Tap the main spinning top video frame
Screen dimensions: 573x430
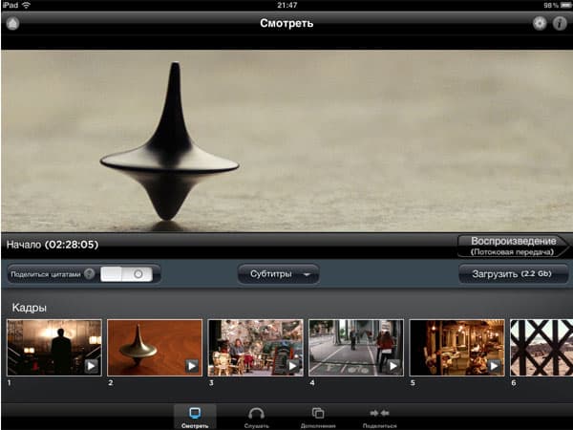point(286,140)
